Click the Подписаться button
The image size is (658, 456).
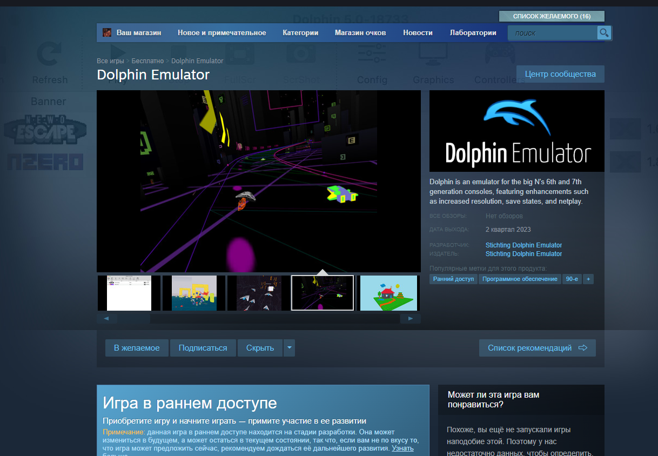203,348
